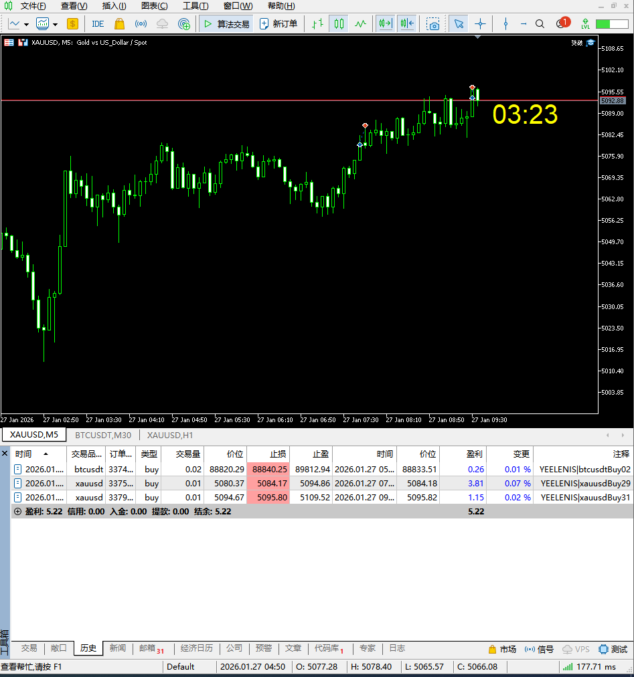The height and width of the screenshot is (677, 634).
Task: Sort by 交易品 symbol column header
Action: 86,454
